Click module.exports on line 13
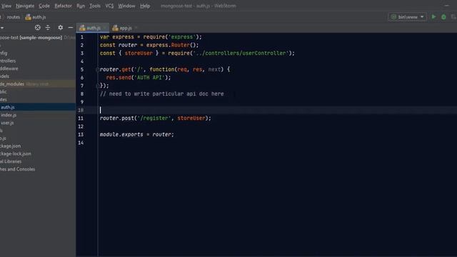This screenshot has height=257, width=457. pos(121,135)
